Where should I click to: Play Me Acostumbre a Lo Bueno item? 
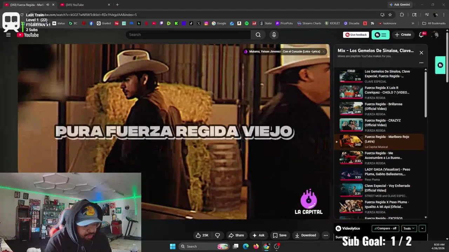click(x=380, y=158)
